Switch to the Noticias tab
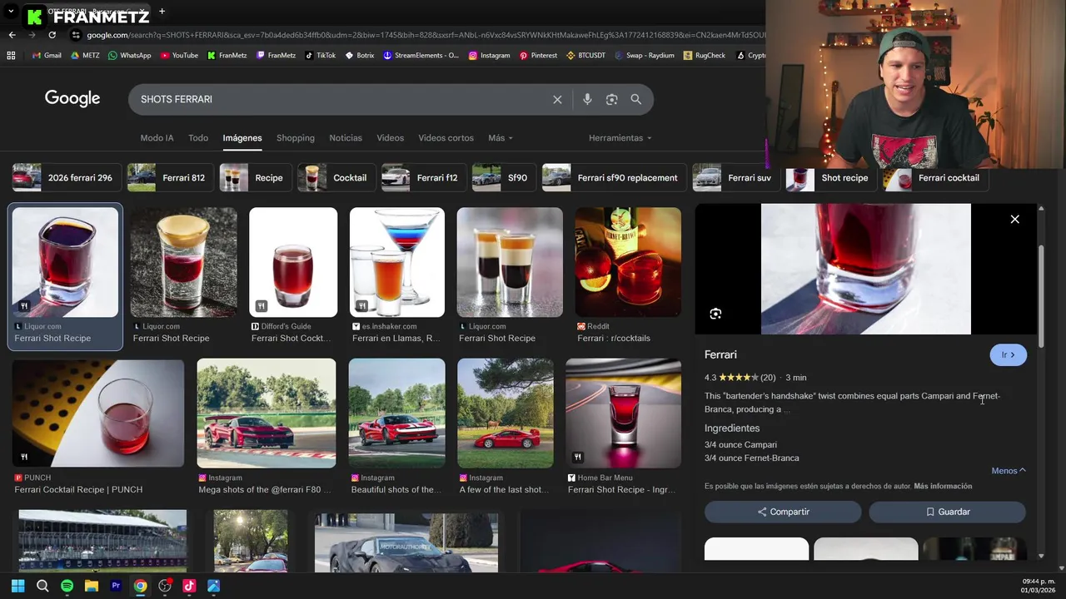The image size is (1066, 599). pyautogui.click(x=346, y=138)
